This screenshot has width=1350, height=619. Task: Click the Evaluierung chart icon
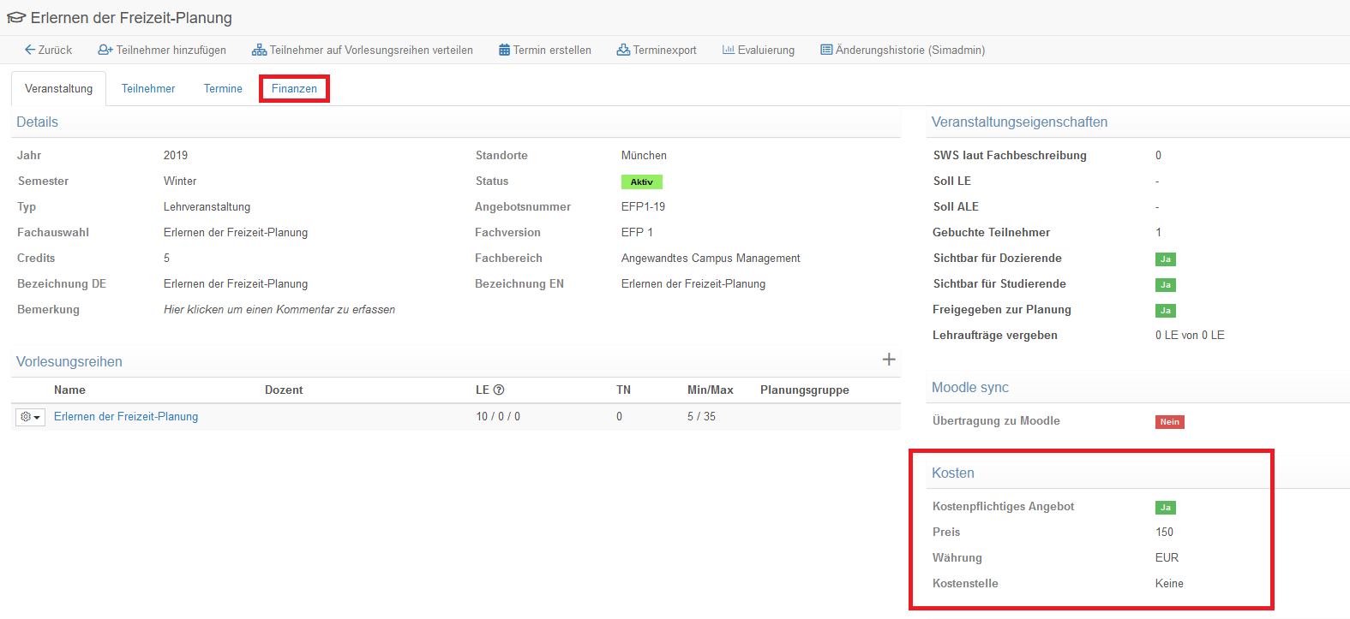coord(729,50)
